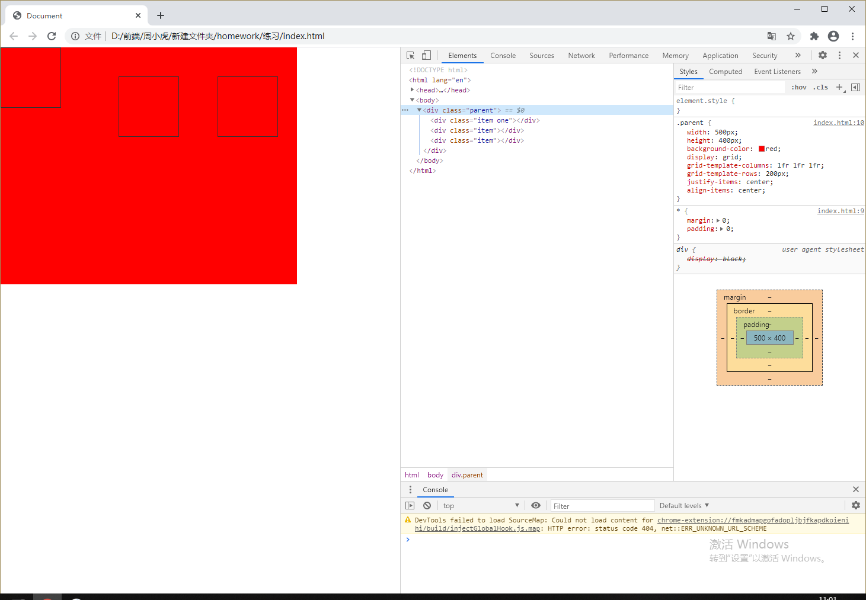866x600 pixels.
Task: Expand the head element node
Action: click(x=412, y=90)
